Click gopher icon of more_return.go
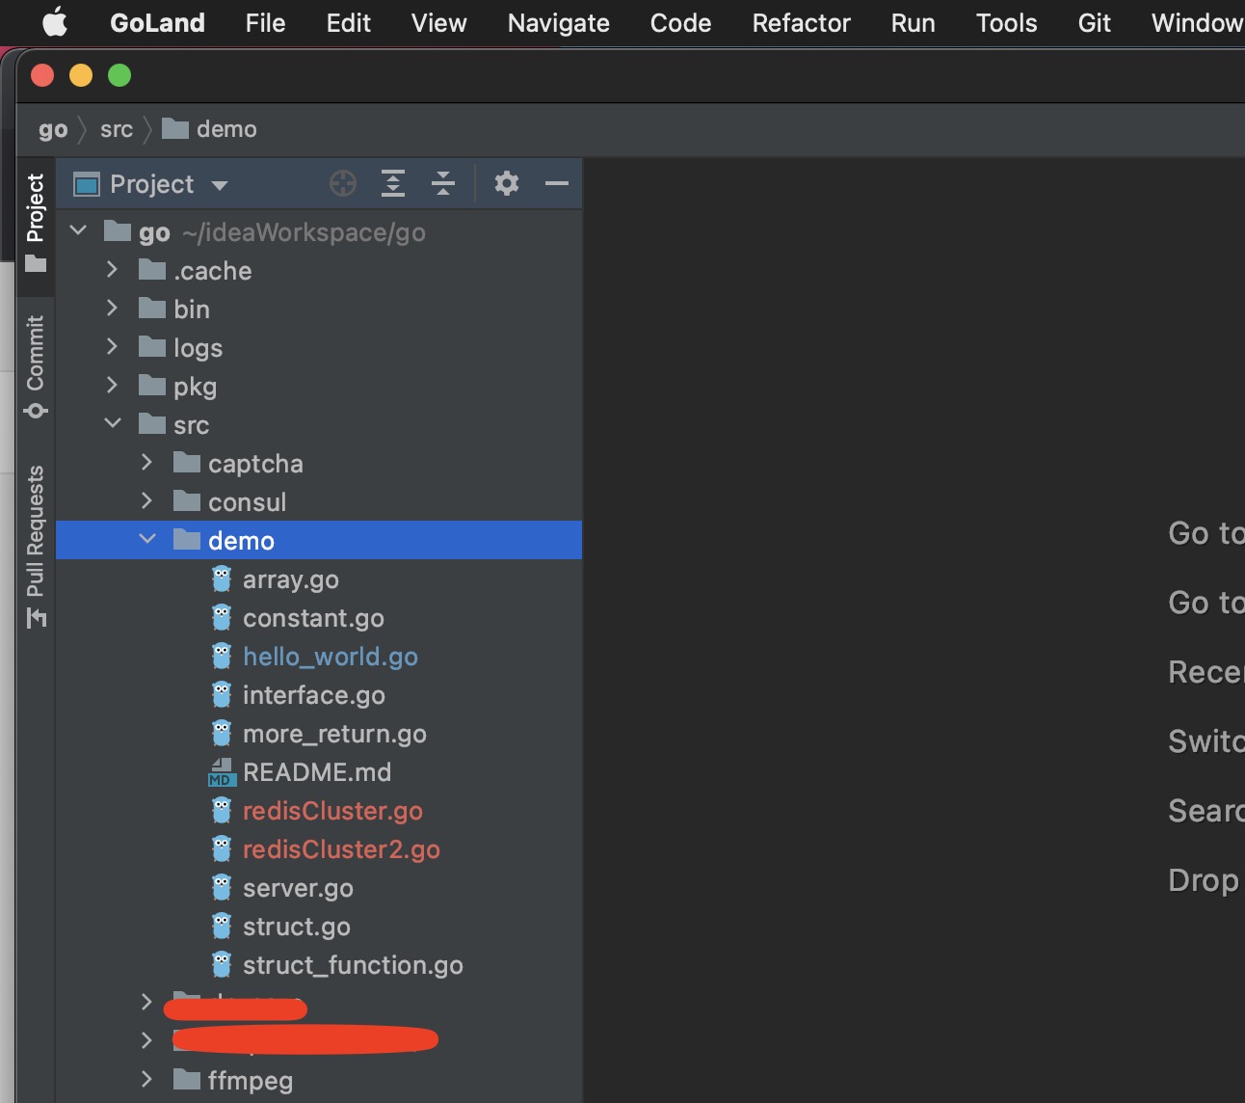 (x=222, y=733)
